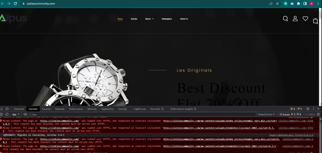Clear the console with the ban icon
Screen dimensions: 322x153
point(7,114)
